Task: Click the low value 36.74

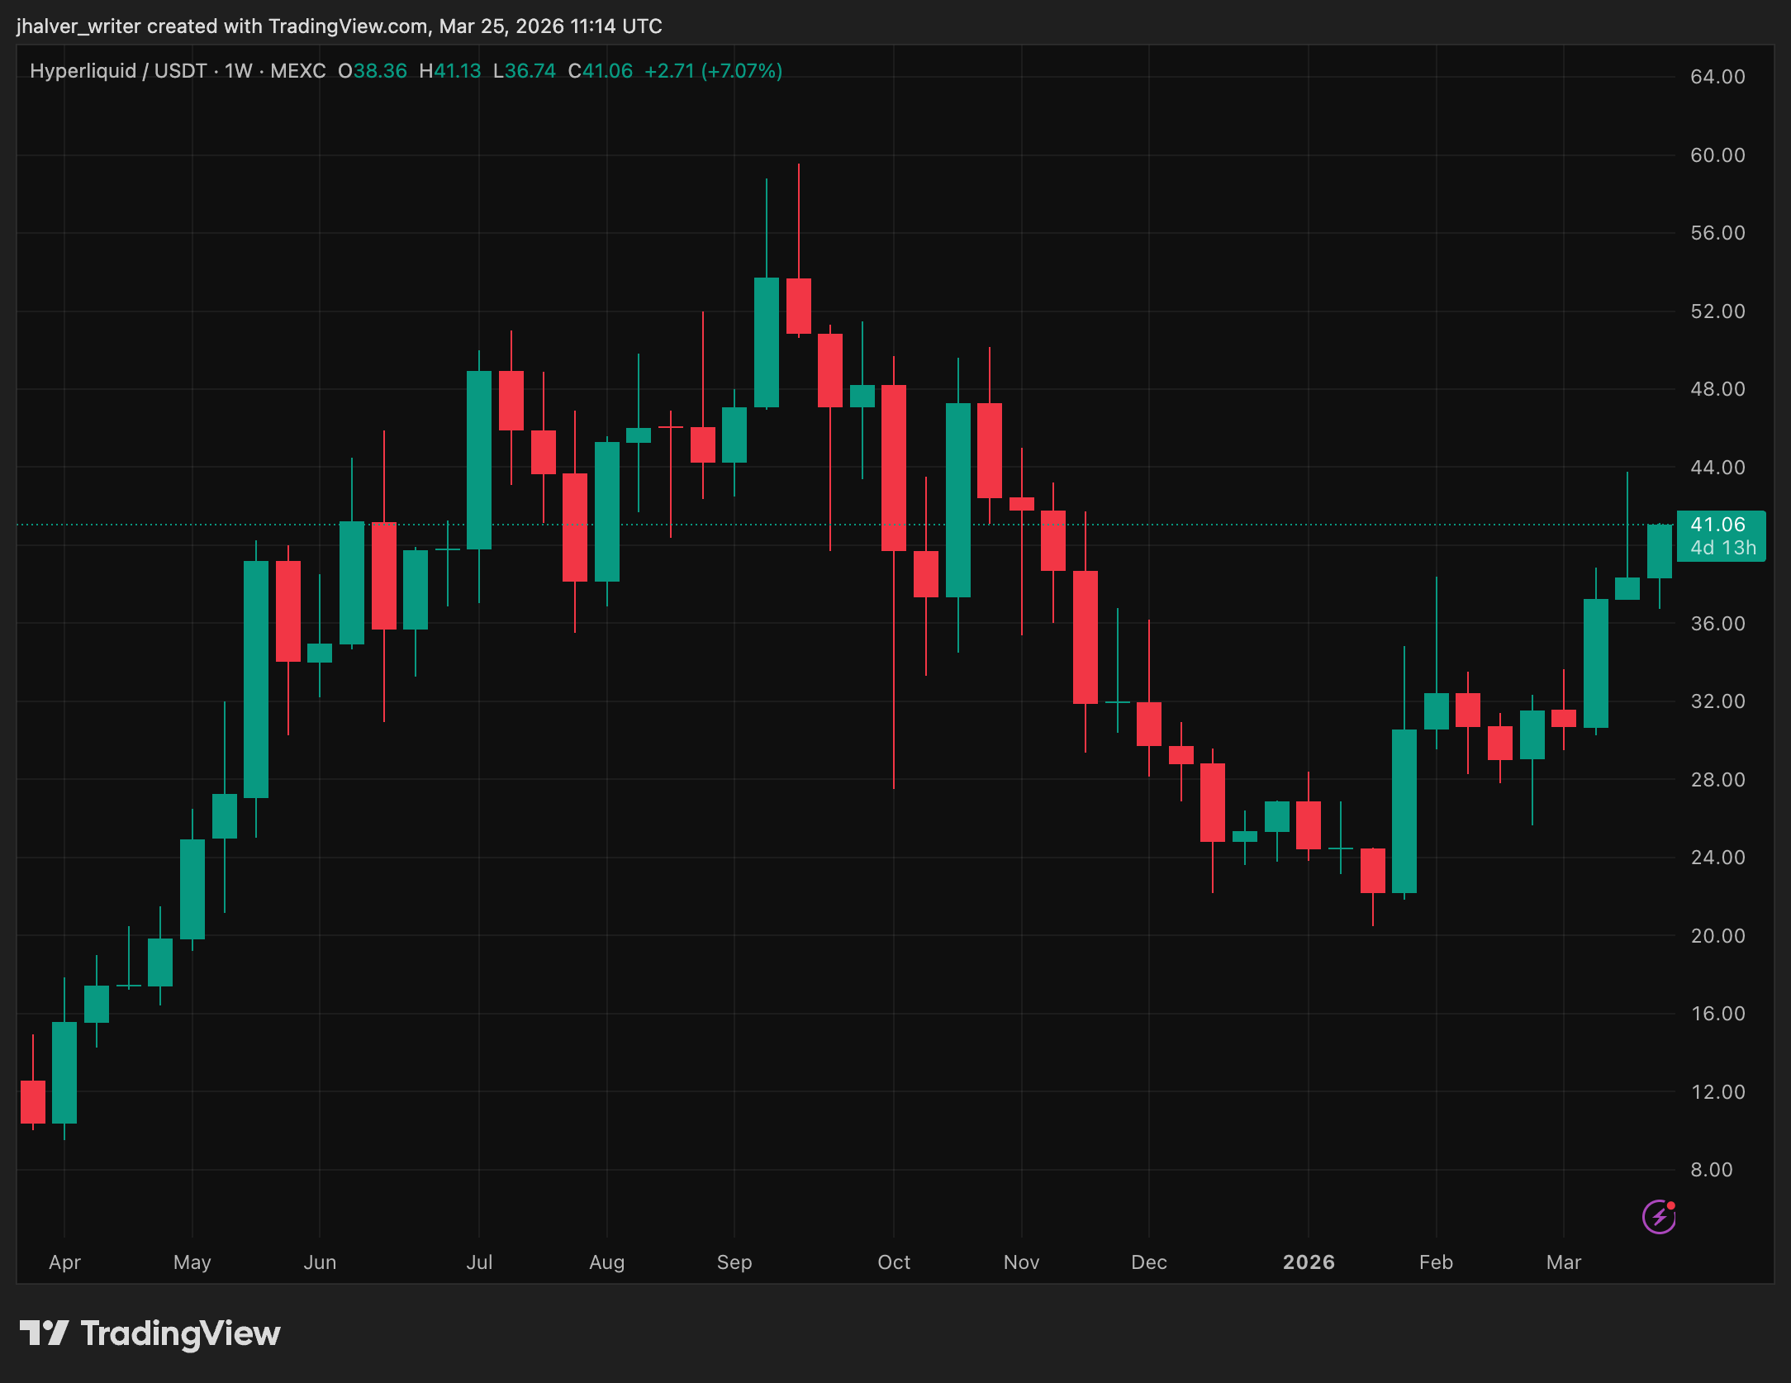Action: 530,71
